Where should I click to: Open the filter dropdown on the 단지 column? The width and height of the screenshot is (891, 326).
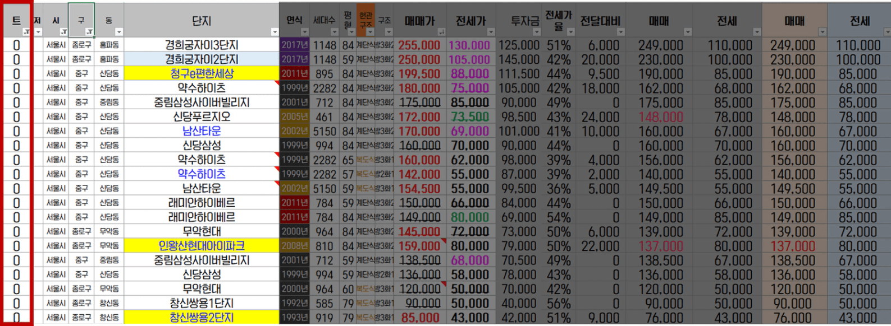[275, 32]
